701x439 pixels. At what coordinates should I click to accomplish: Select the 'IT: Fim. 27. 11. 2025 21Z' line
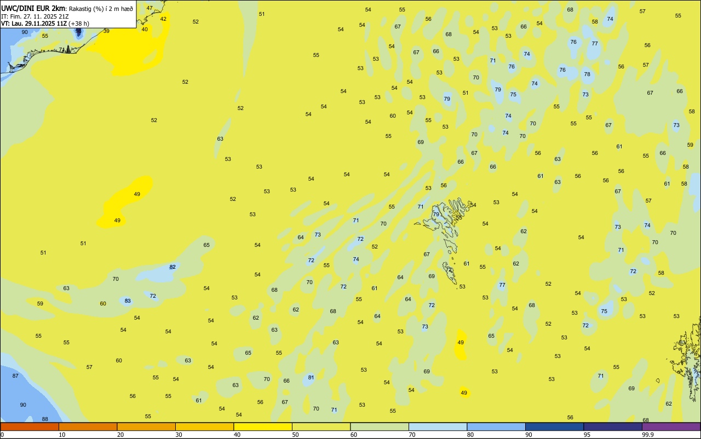(35, 16)
